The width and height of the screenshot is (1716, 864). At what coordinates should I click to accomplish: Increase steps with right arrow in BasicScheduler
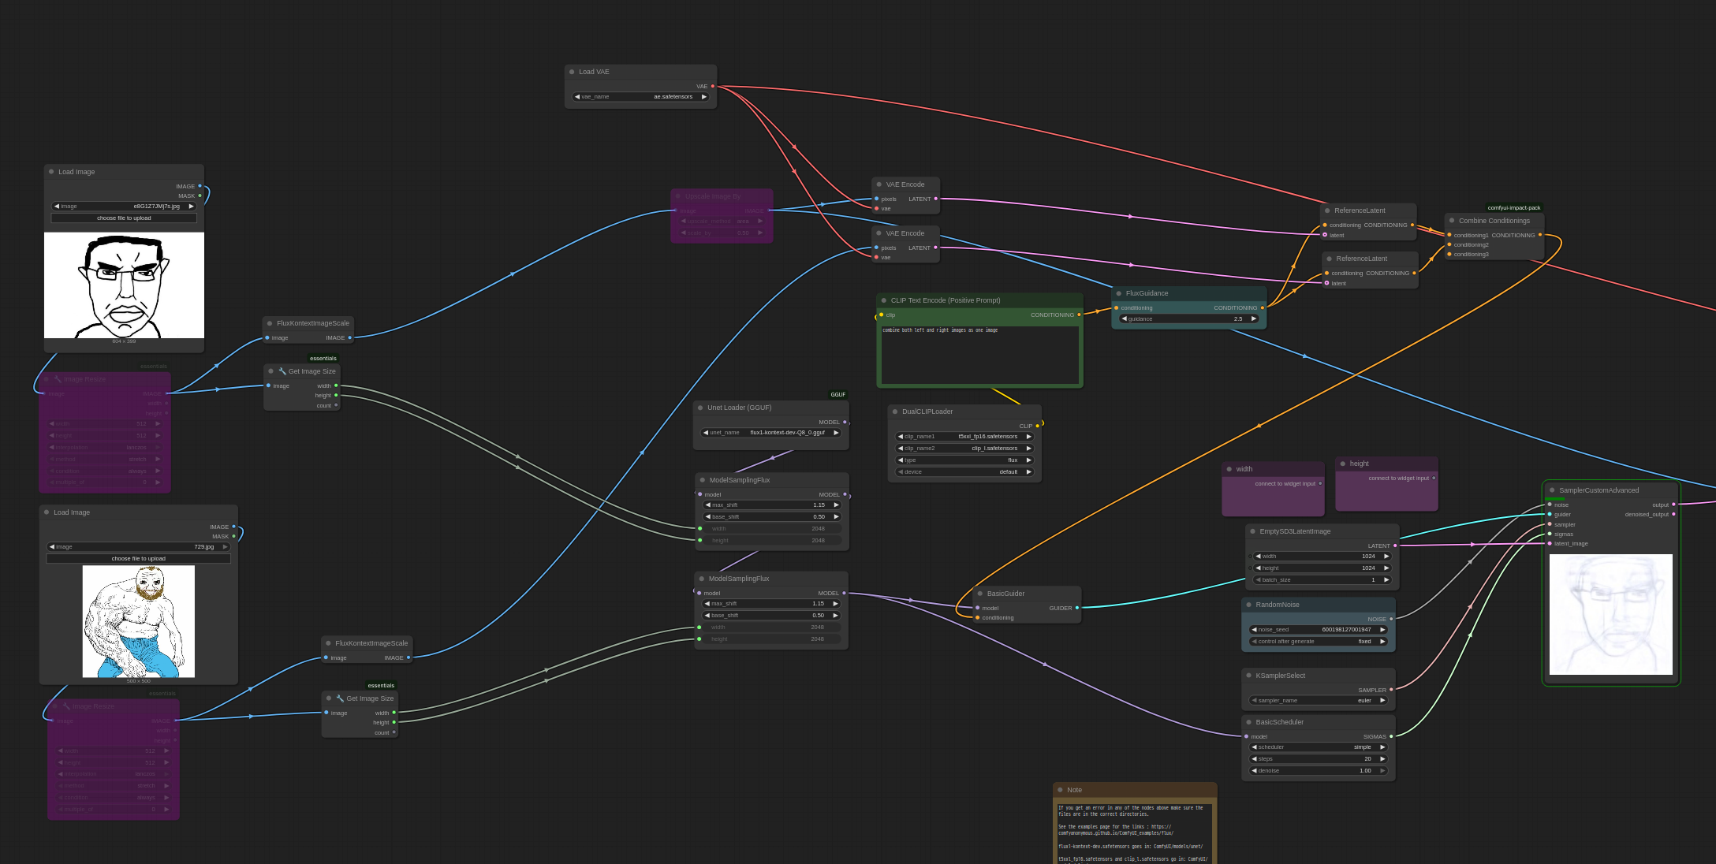(x=1382, y=759)
